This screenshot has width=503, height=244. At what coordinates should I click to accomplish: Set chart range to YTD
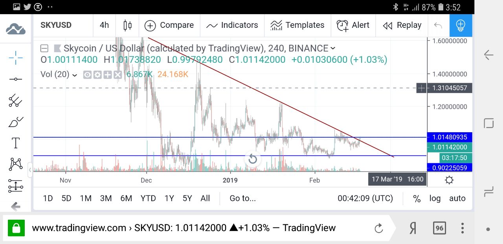148,198
